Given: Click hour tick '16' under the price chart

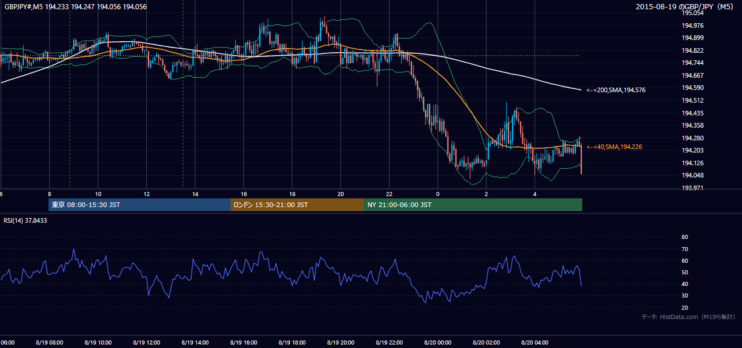Looking at the screenshot, I should coord(244,194).
